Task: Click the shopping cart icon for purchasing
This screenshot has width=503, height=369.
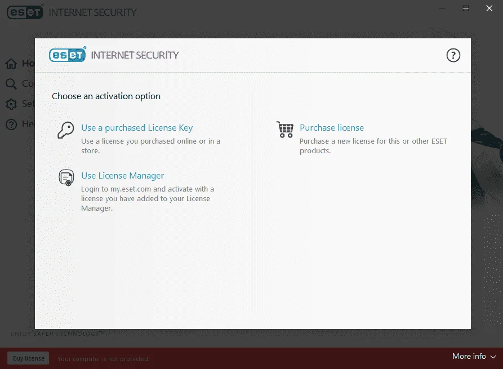Action: point(285,130)
